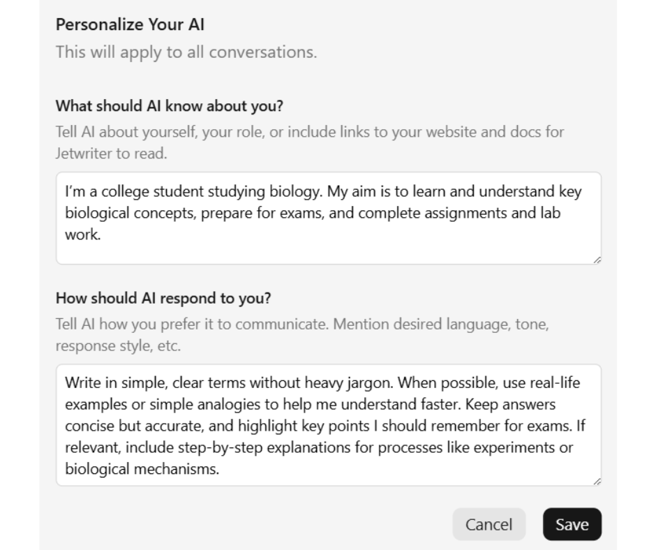Click helper text mentioning desired language and tone
Viewport: 656px width, 550px height.
(x=302, y=335)
